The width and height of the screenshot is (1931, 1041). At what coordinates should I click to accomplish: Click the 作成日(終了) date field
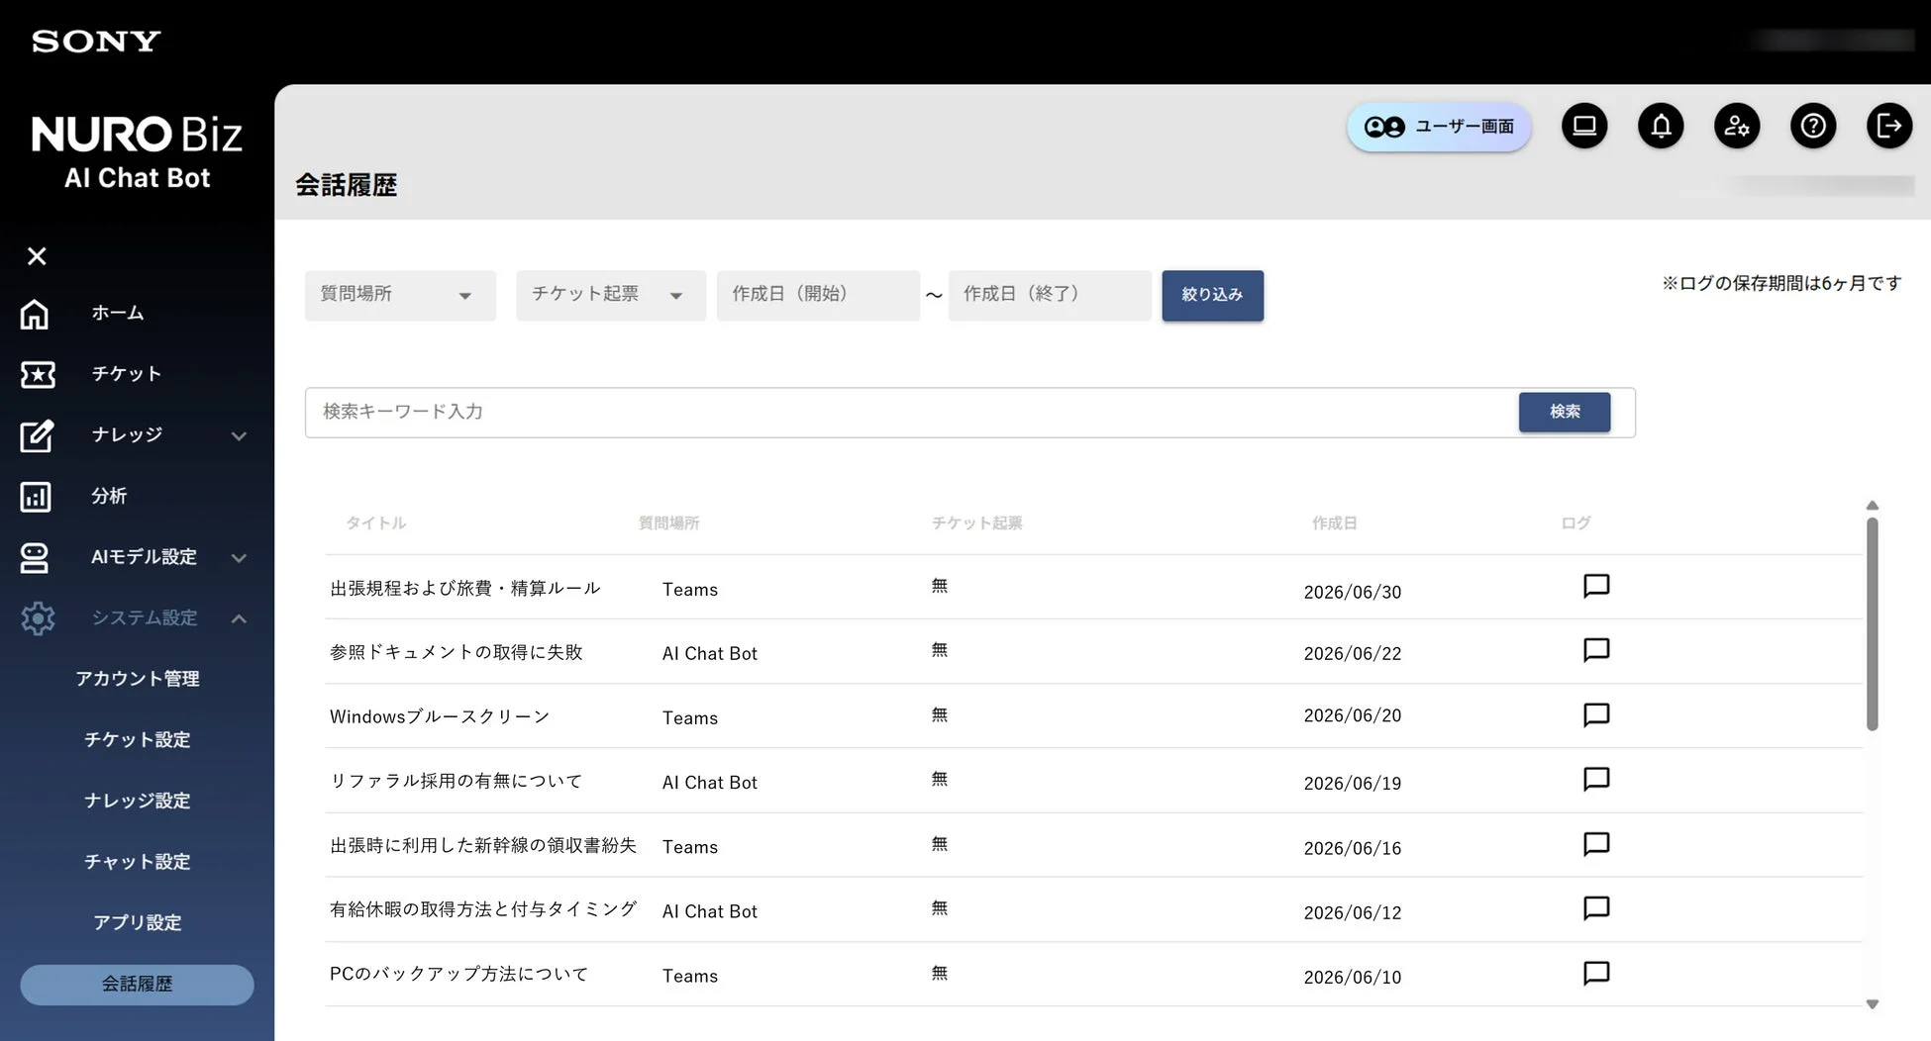point(1050,295)
